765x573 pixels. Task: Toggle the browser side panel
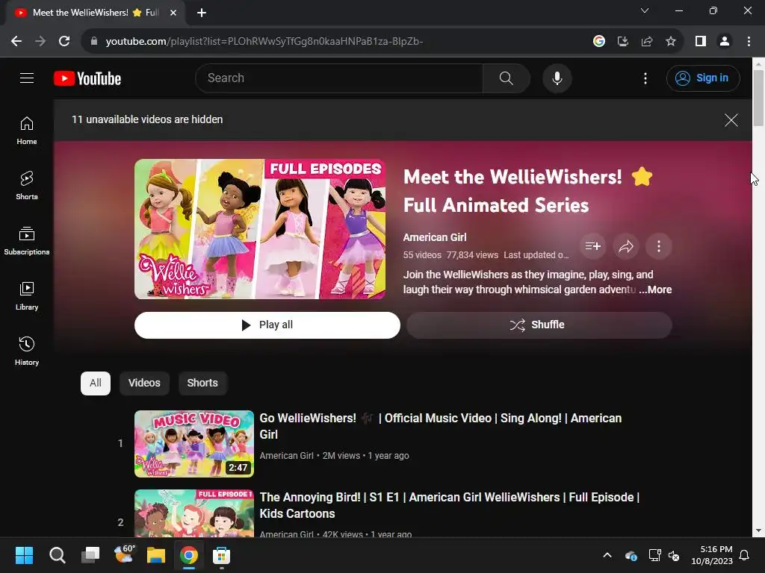click(701, 42)
